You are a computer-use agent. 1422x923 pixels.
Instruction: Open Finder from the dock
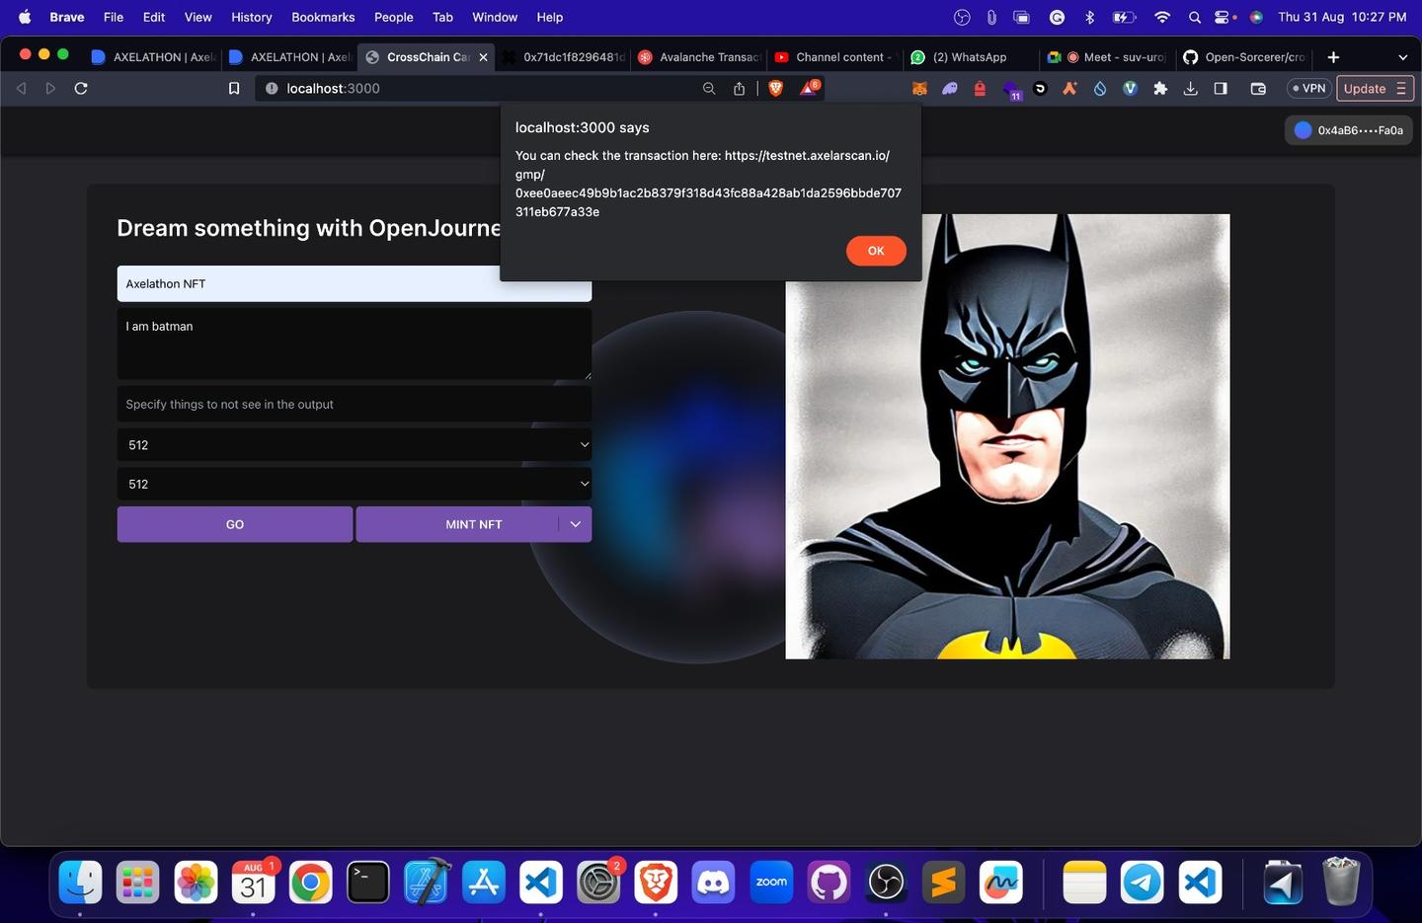coord(81,882)
